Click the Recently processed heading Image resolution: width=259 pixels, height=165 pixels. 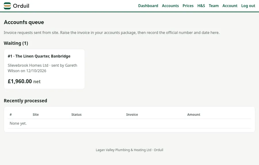[x=25, y=101]
